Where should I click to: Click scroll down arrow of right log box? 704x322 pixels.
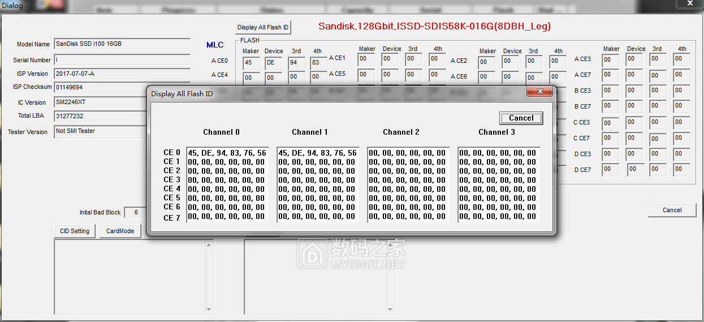click(x=390, y=310)
